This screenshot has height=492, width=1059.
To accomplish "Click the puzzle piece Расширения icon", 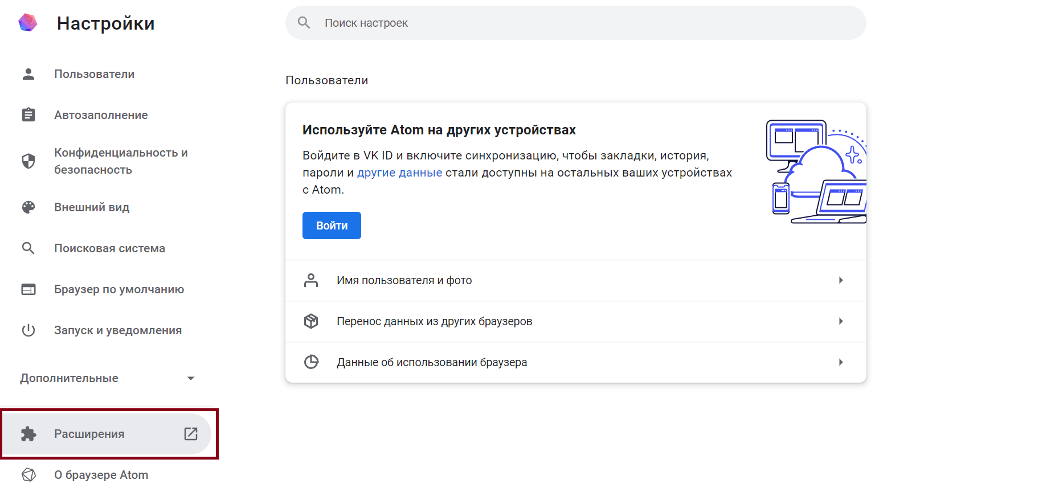I will pos(28,434).
